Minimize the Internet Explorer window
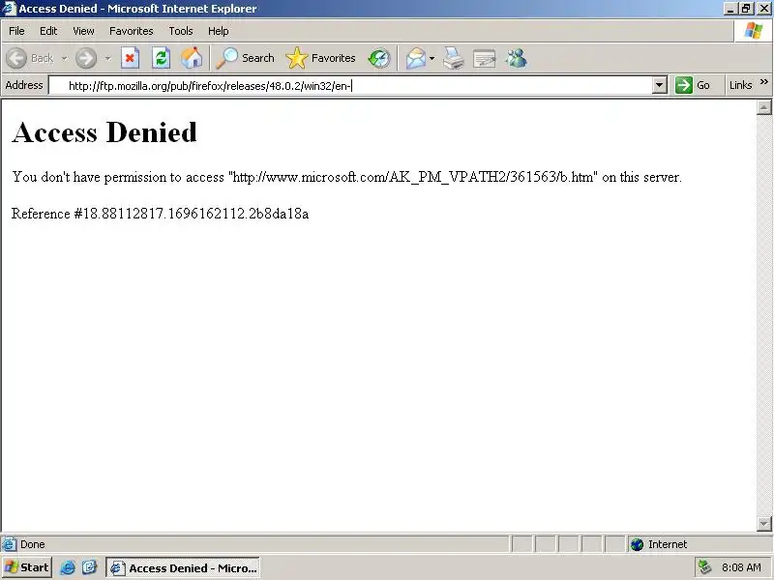 point(731,9)
